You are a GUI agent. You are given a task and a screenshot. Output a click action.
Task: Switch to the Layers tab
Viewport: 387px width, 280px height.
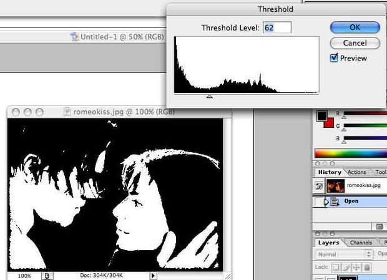pos(328,243)
